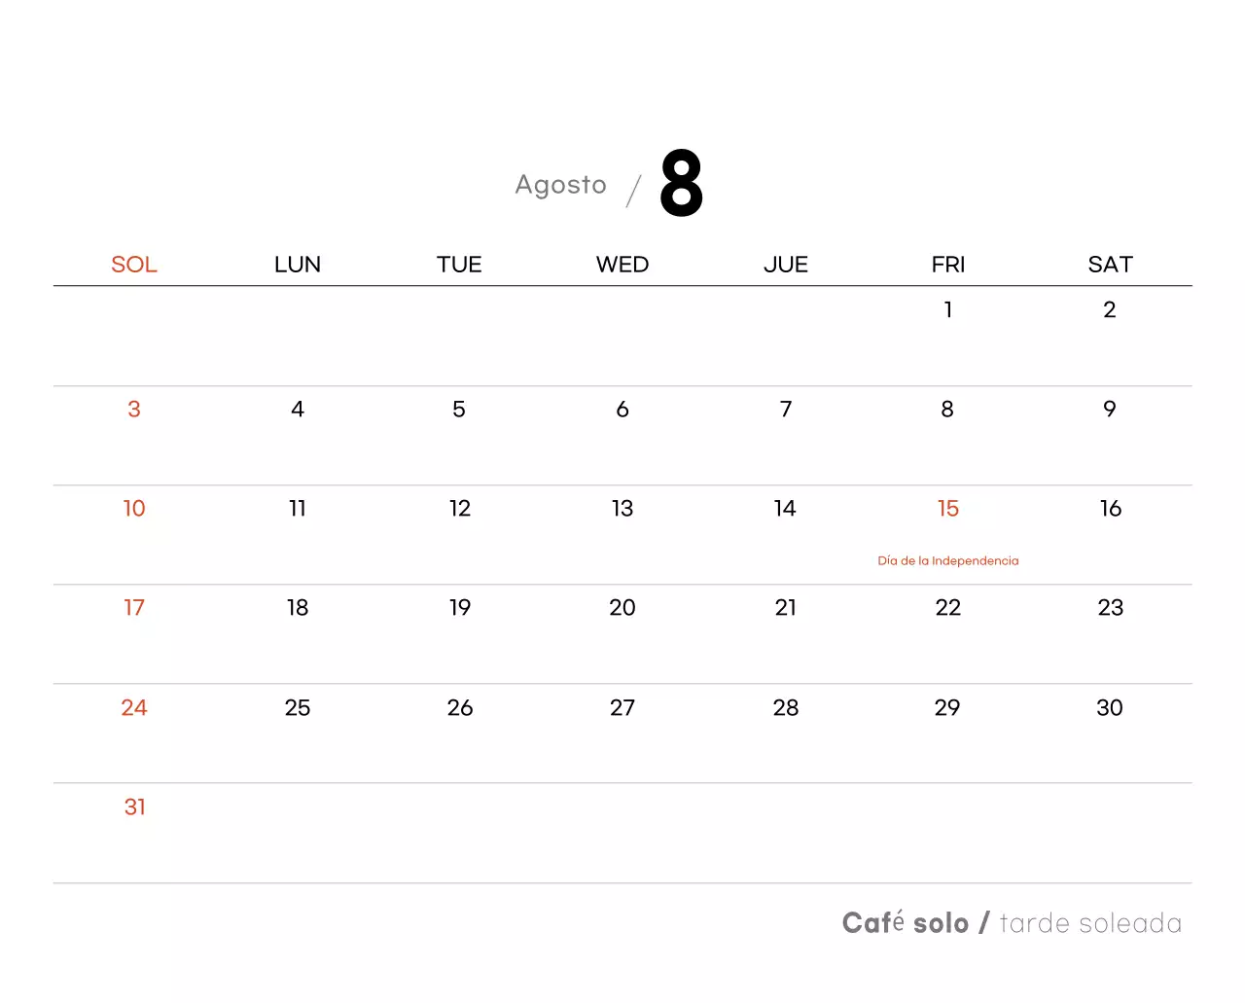The height and width of the screenshot is (1003, 1245).
Task: Click the large number 8 heading
Action: coord(681,183)
